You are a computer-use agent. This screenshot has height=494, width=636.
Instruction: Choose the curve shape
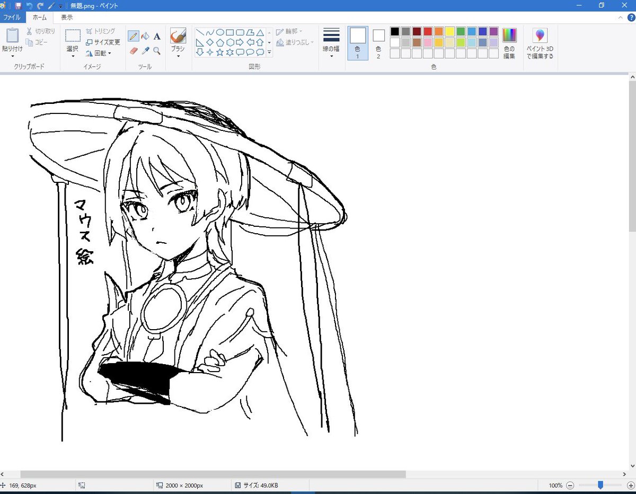click(210, 32)
